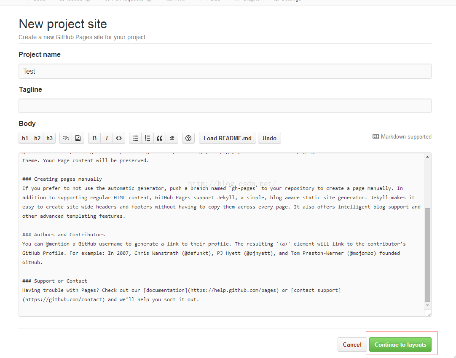
Task: Insert code markup with the <> icon
Action: pos(119,138)
